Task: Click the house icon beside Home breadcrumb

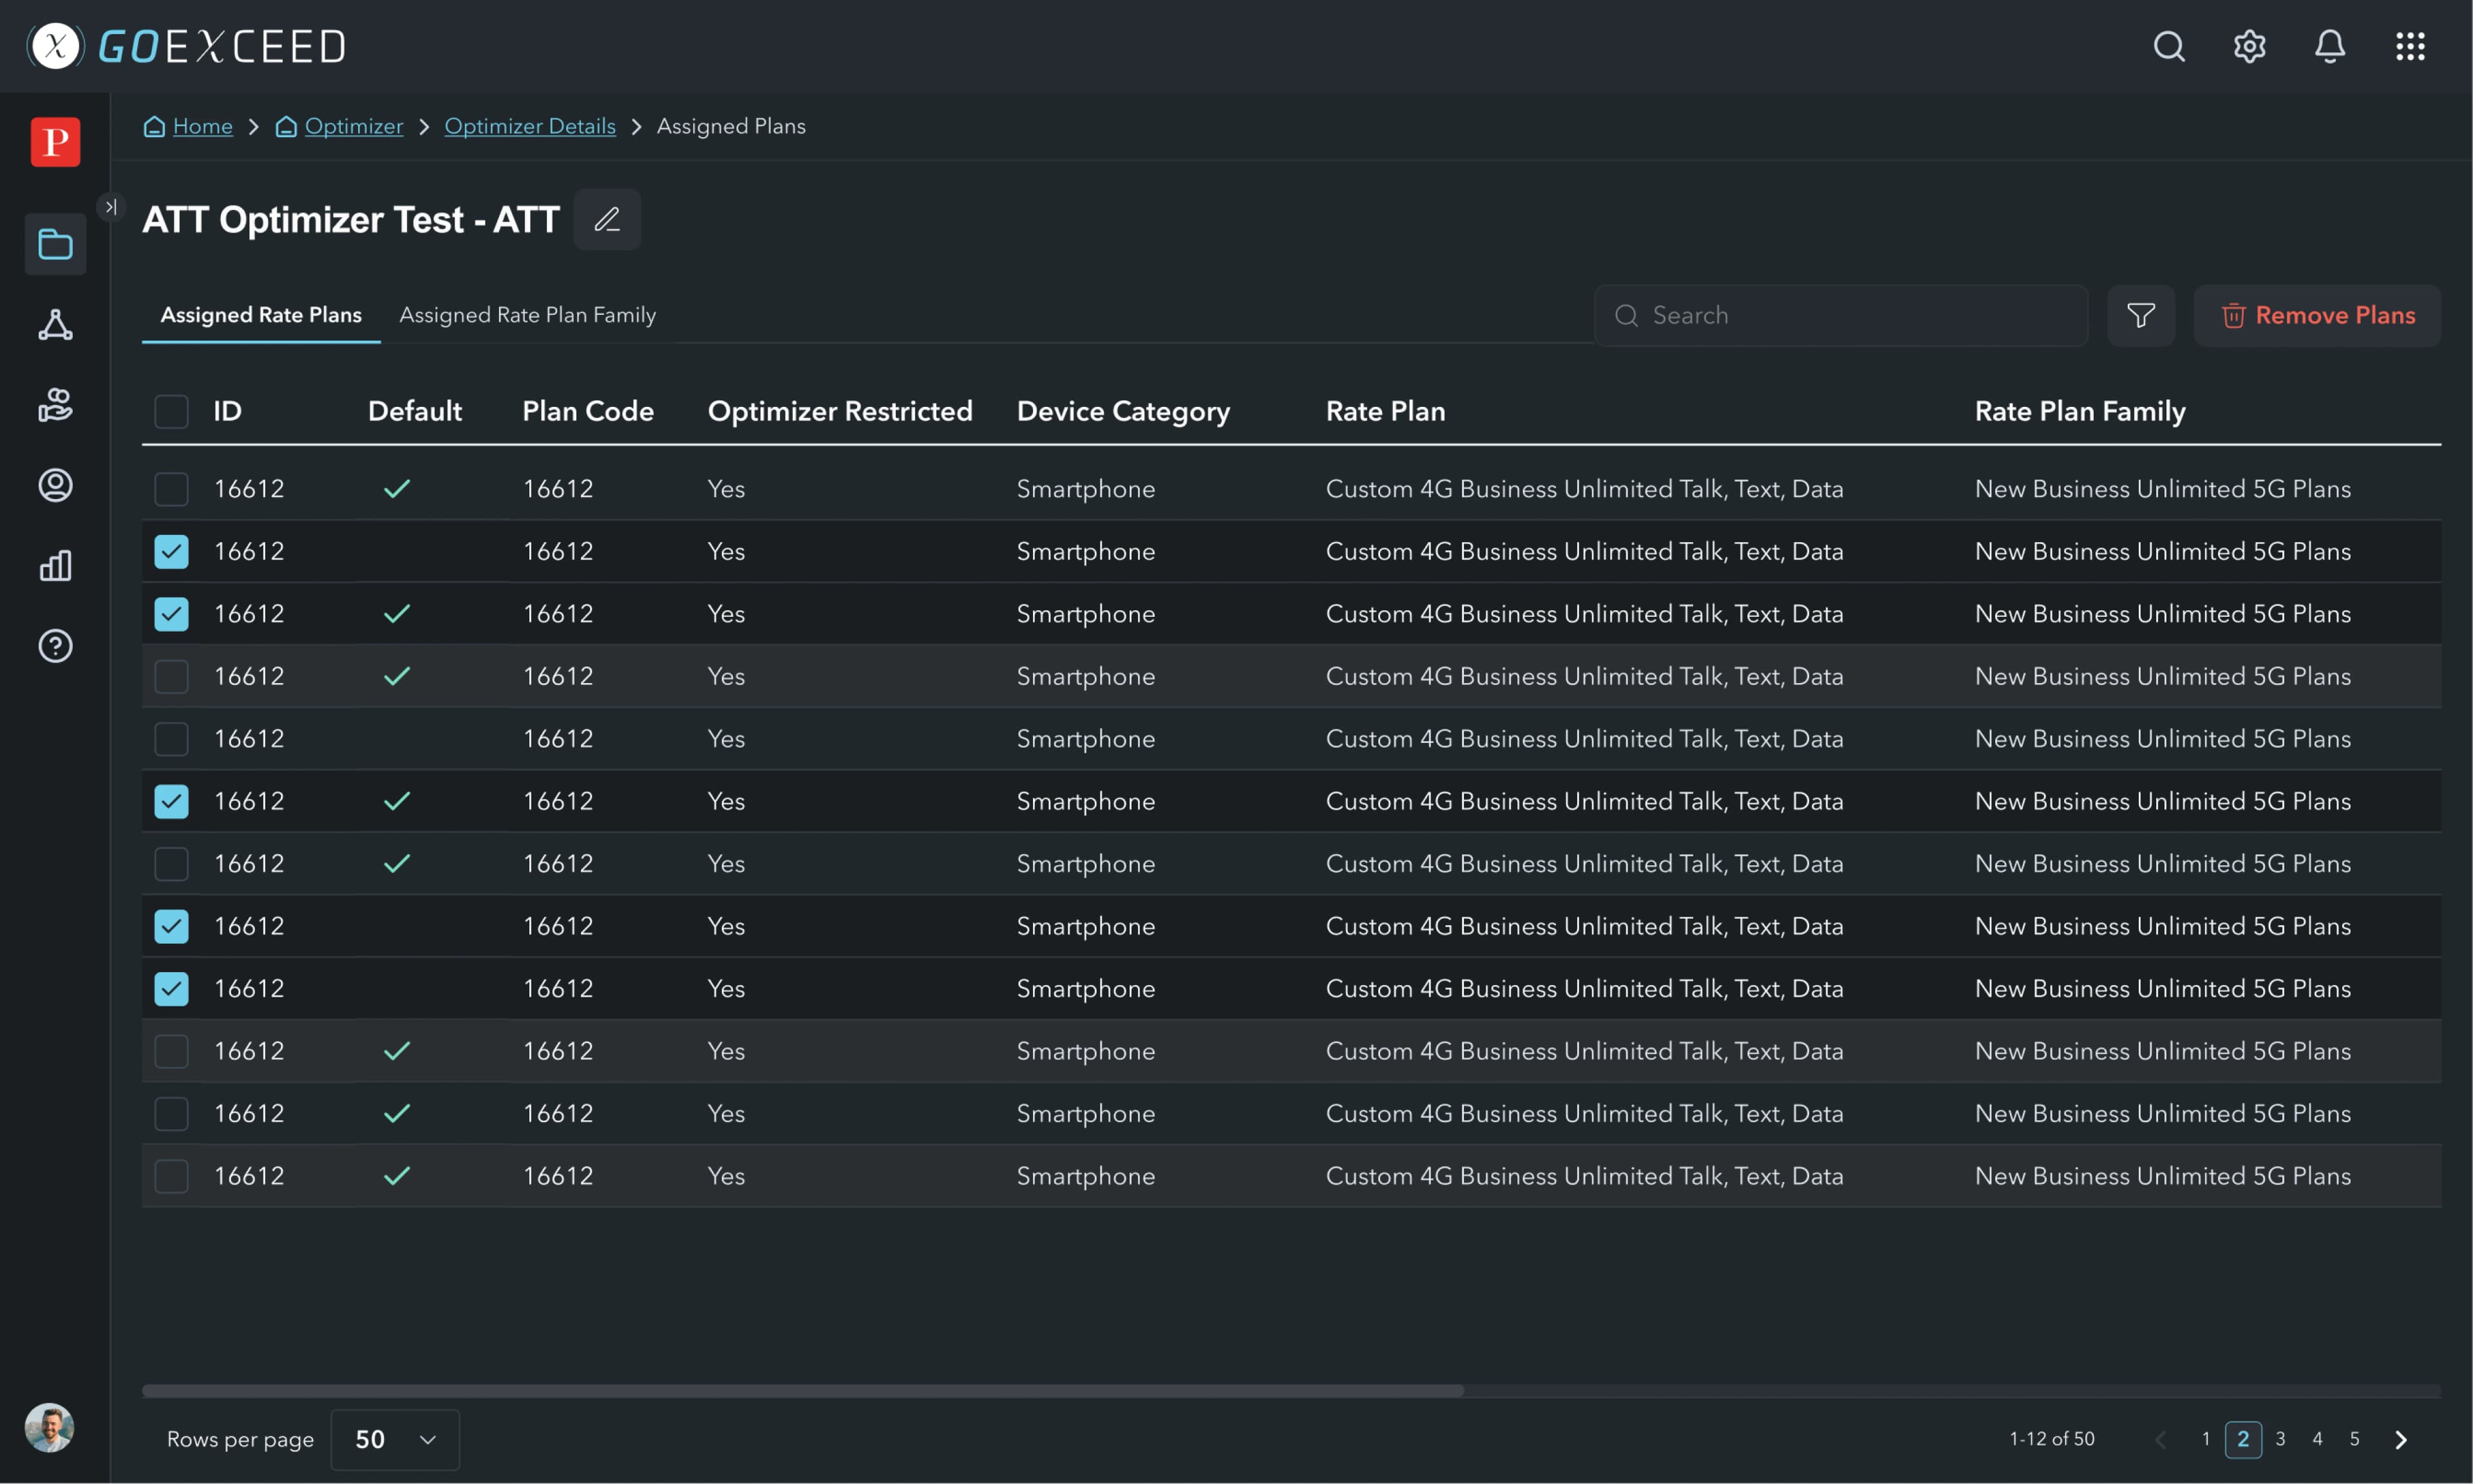Action: [x=154, y=126]
